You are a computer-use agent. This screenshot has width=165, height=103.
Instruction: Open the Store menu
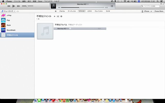tap(40, 1)
